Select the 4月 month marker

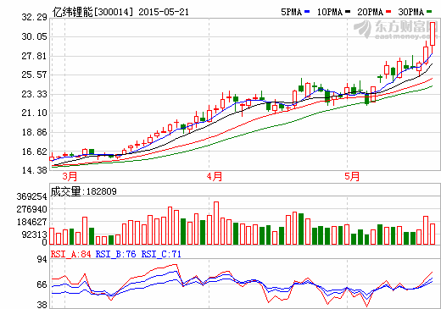[214, 177]
